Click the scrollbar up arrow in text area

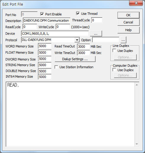137,85
